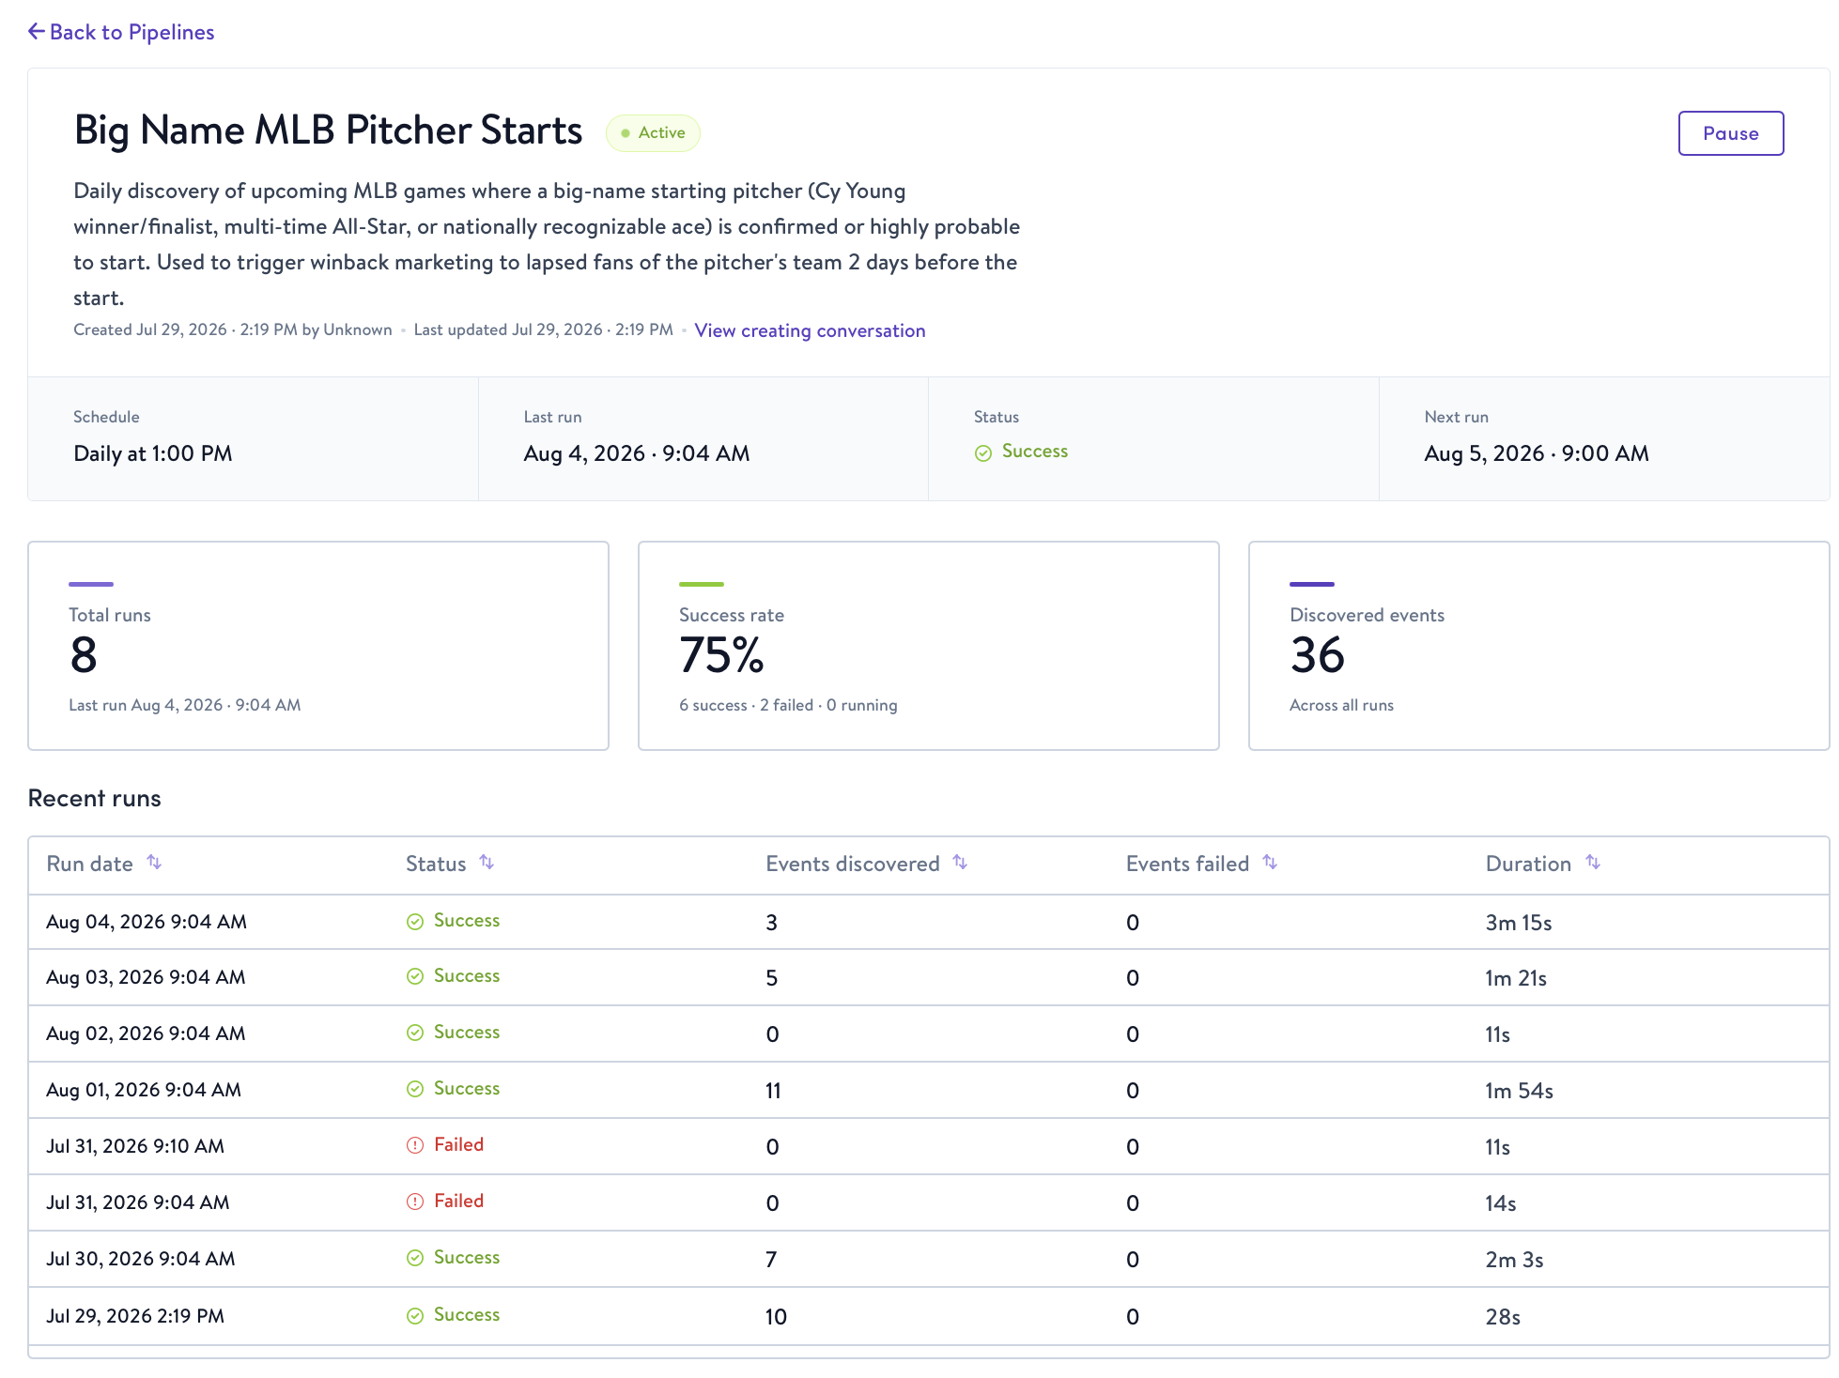This screenshot has width=1839, height=1378.
Task: Click the Success check icon for Aug 04 run
Action: tap(415, 922)
